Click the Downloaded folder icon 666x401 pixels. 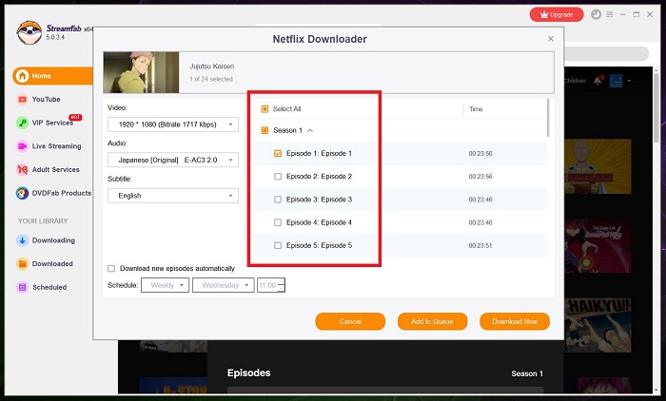click(x=22, y=263)
